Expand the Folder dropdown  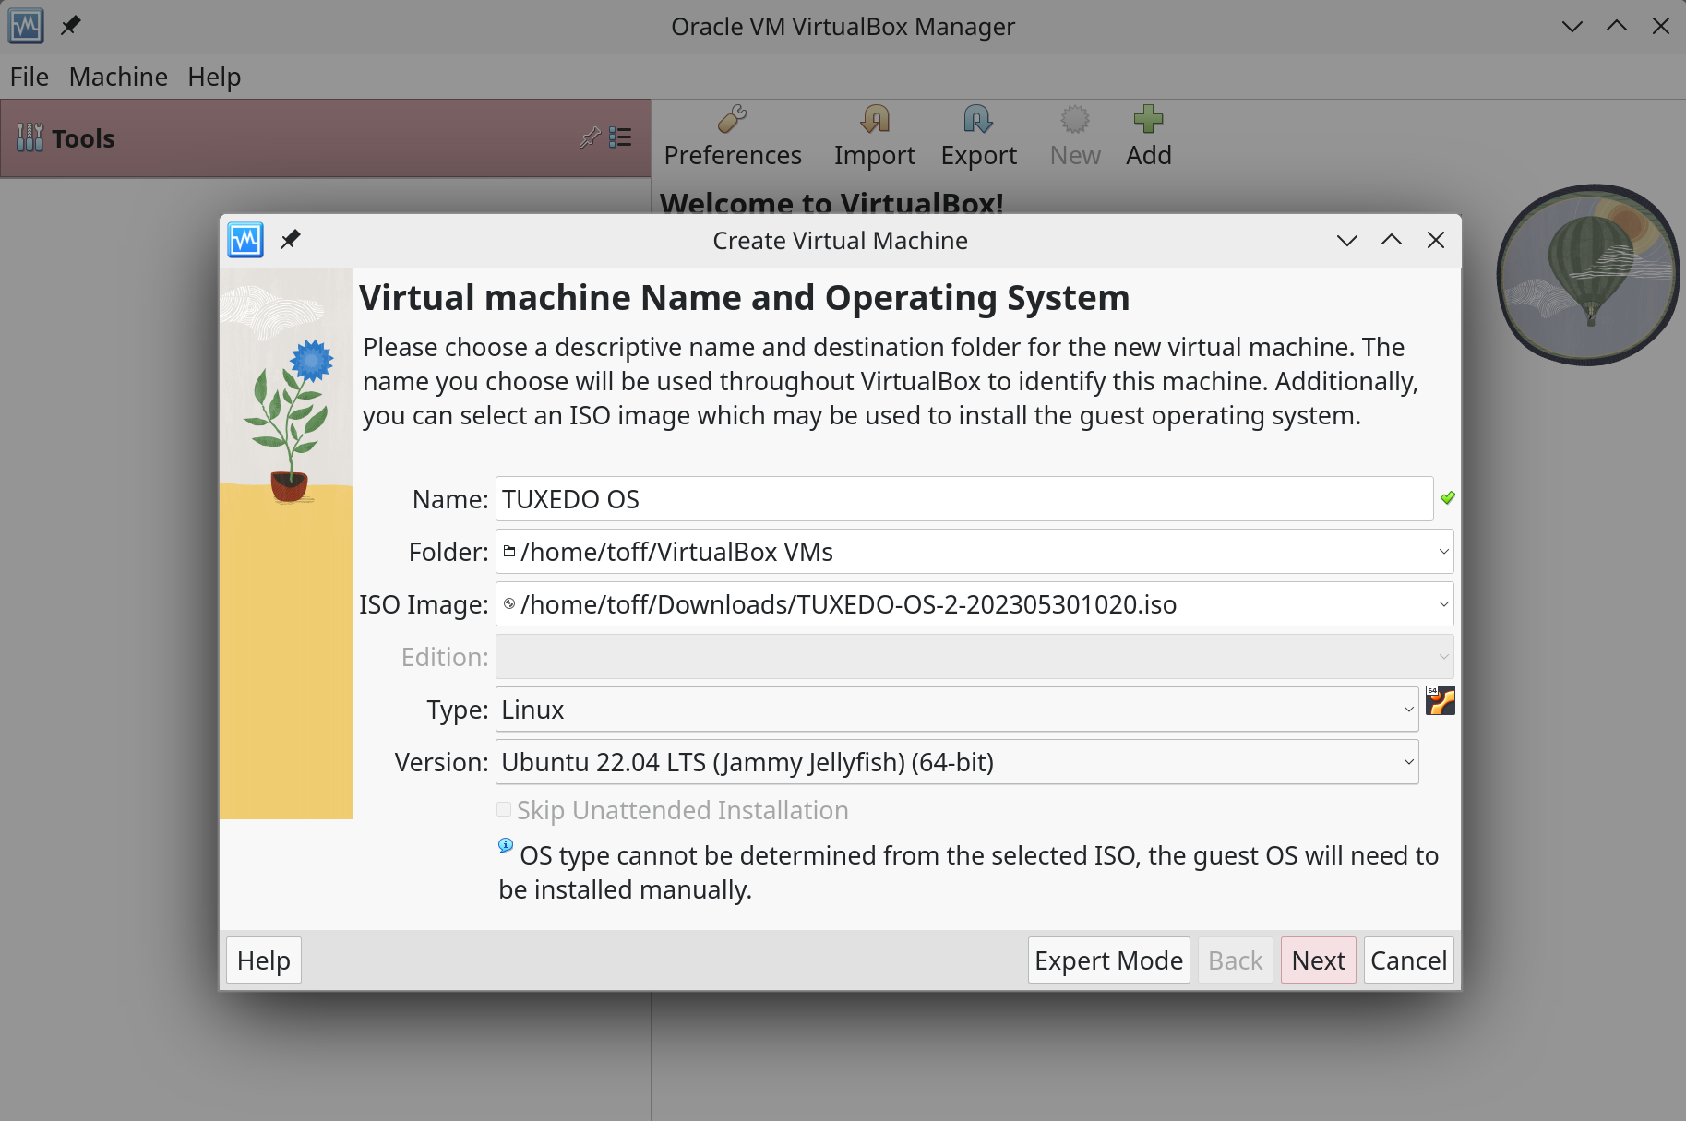coord(1442,552)
